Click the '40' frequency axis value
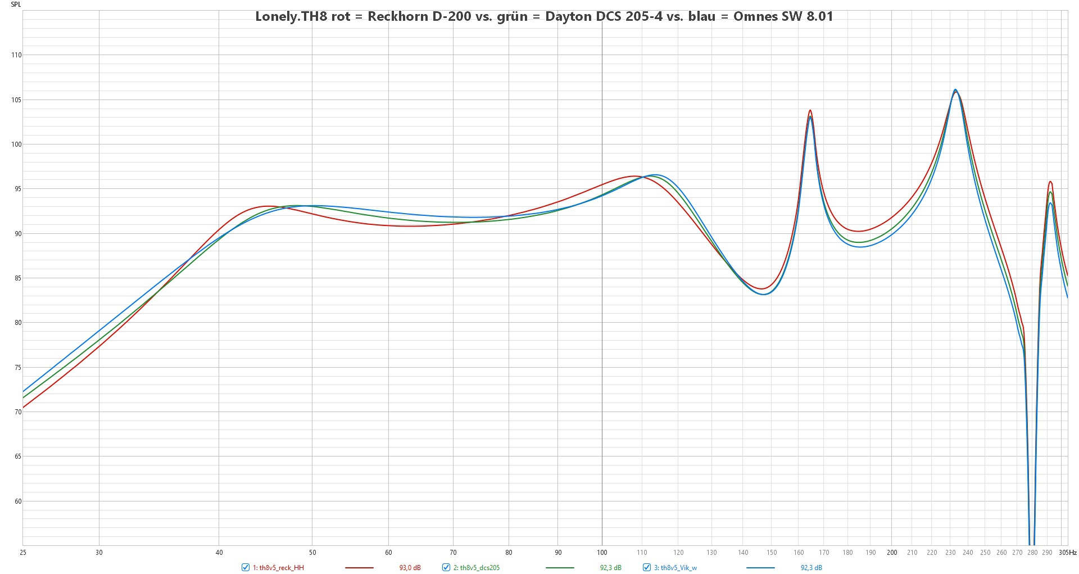This screenshot has height=574, width=1079. (x=219, y=553)
